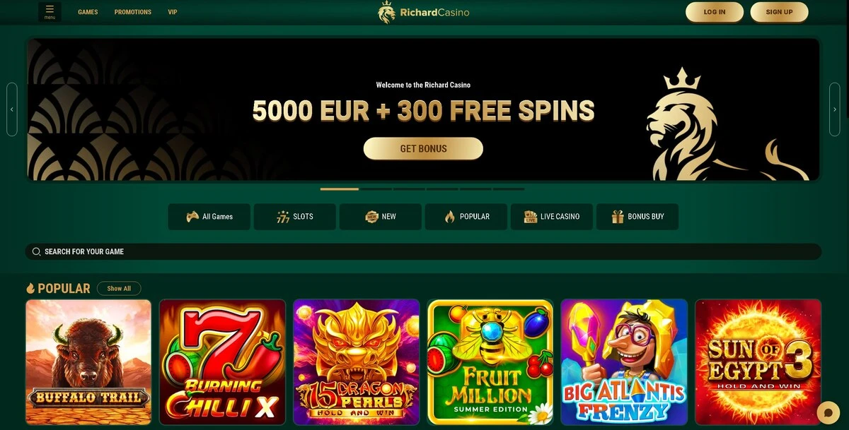
Task: Click the Sign Up button
Action: pos(779,12)
